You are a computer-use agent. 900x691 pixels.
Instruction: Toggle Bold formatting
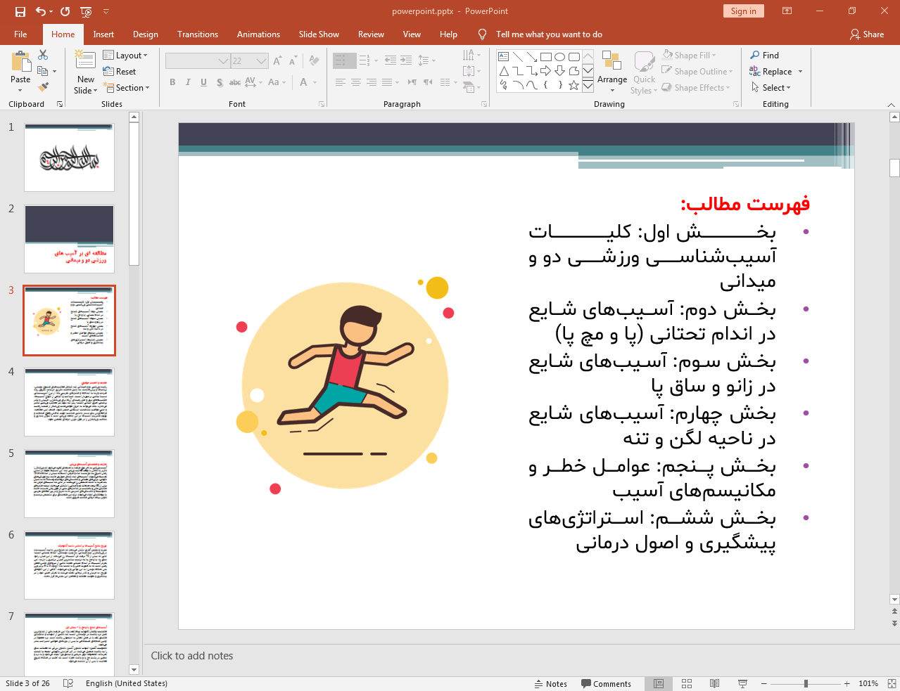click(x=172, y=82)
